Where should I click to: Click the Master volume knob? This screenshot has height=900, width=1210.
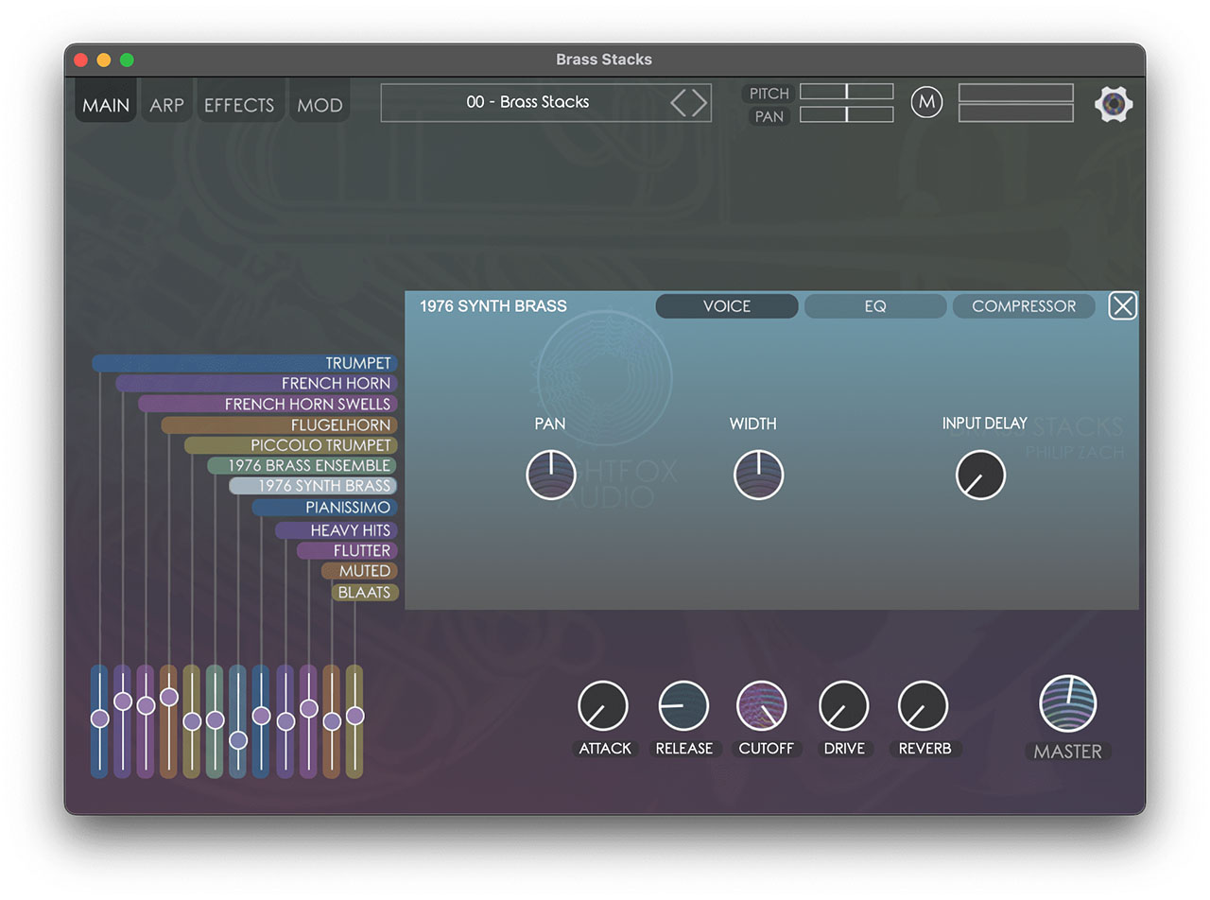[1067, 704]
